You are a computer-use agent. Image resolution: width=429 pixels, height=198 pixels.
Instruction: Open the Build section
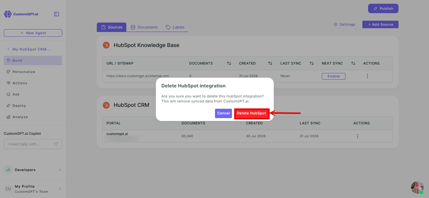[33, 60]
